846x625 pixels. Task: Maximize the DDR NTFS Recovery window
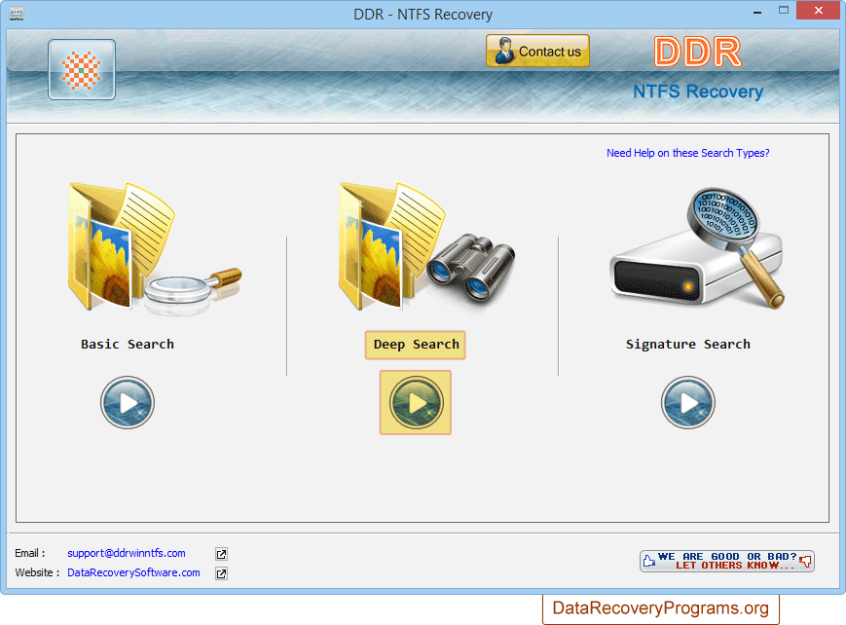[x=784, y=11]
